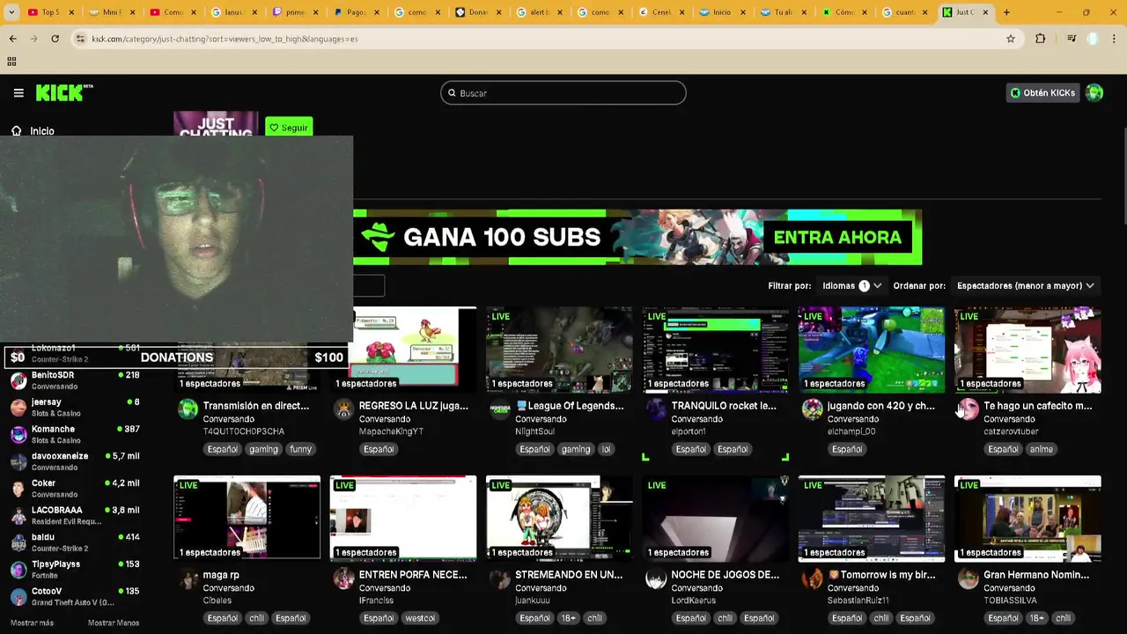This screenshot has width=1127, height=634.
Task: Switch to the Top 5 YouTube tab
Action: 49,12
